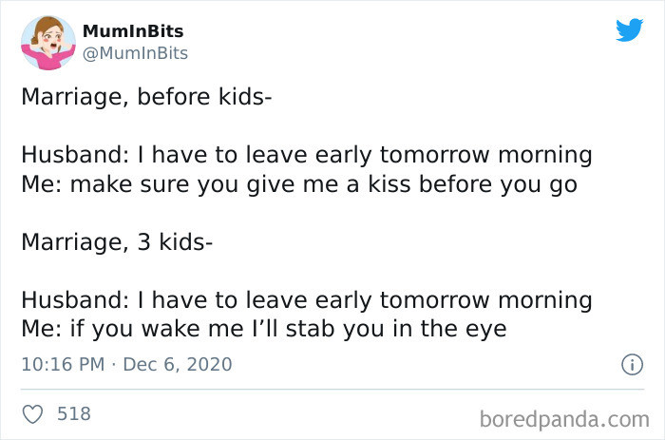View the 518 likes count

tap(74, 413)
